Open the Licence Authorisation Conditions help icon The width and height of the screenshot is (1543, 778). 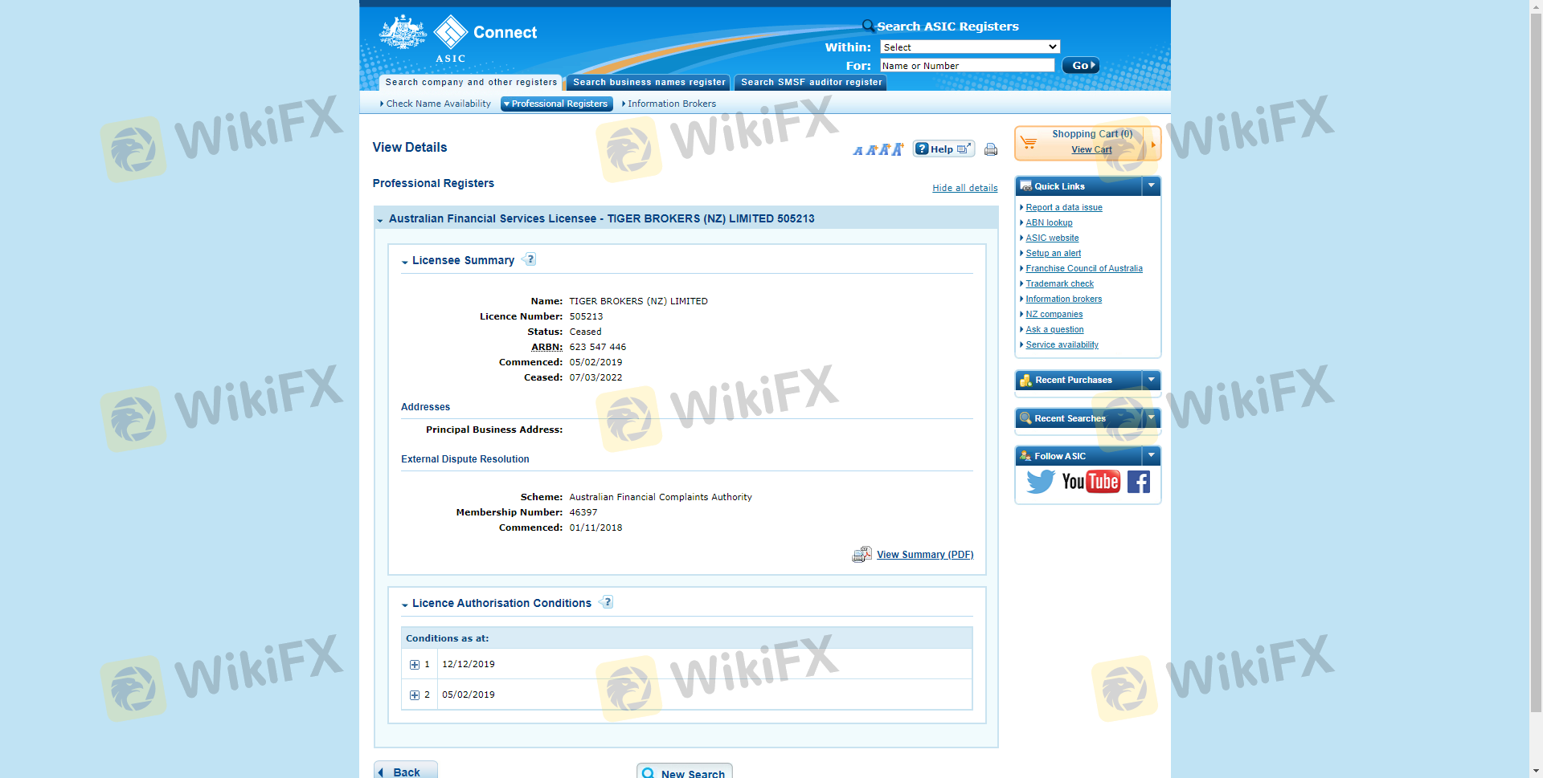tap(606, 602)
